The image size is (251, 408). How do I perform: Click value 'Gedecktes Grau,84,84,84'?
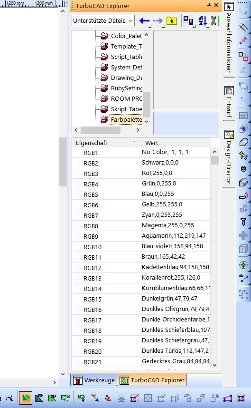tap(176, 361)
